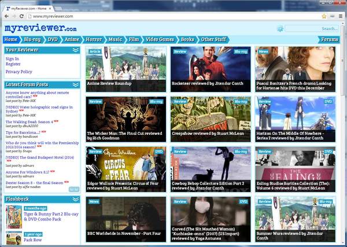Viewport: 347px width, 247px height.
Task: Open the Rocketeer review tile
Action: [211, 69]
